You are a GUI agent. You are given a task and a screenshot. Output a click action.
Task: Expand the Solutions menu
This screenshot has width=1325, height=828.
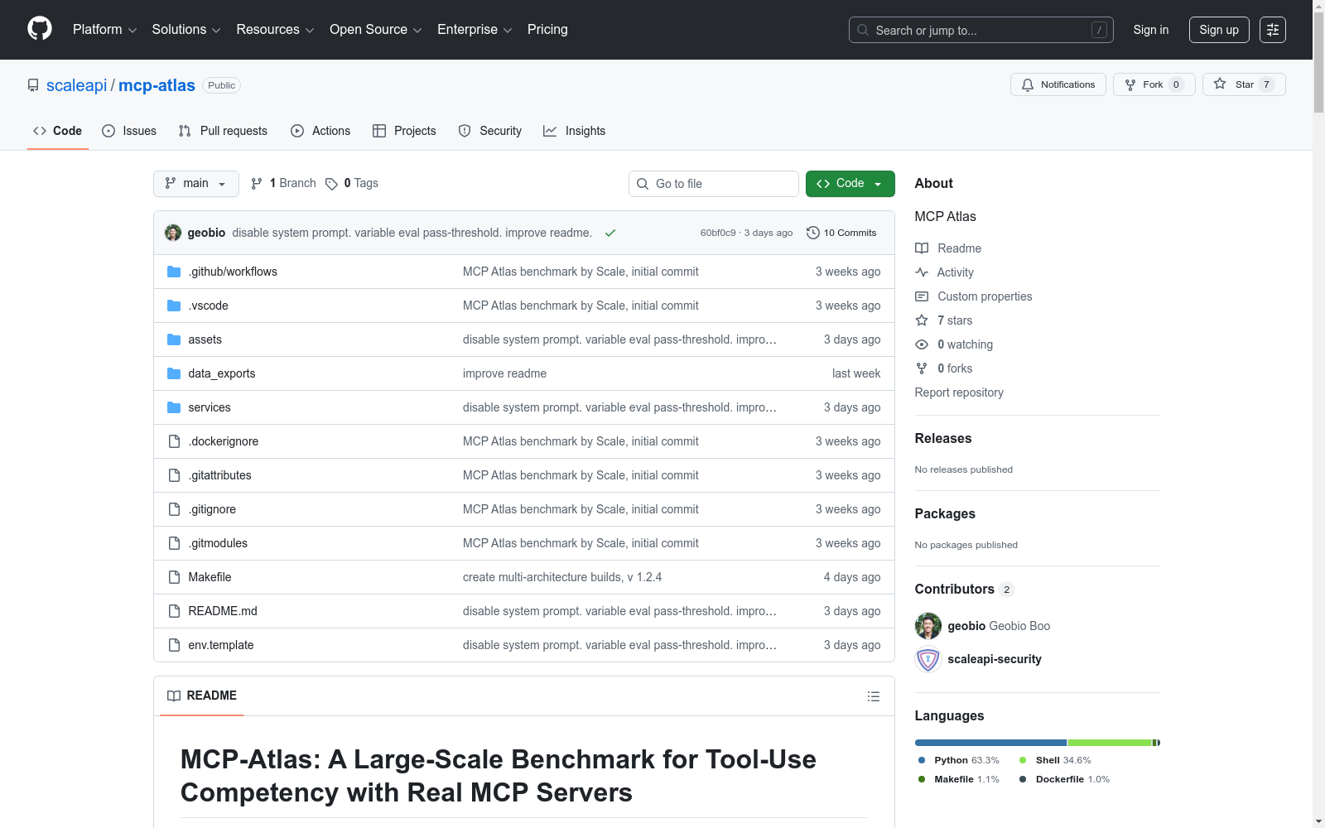(186, 30)
